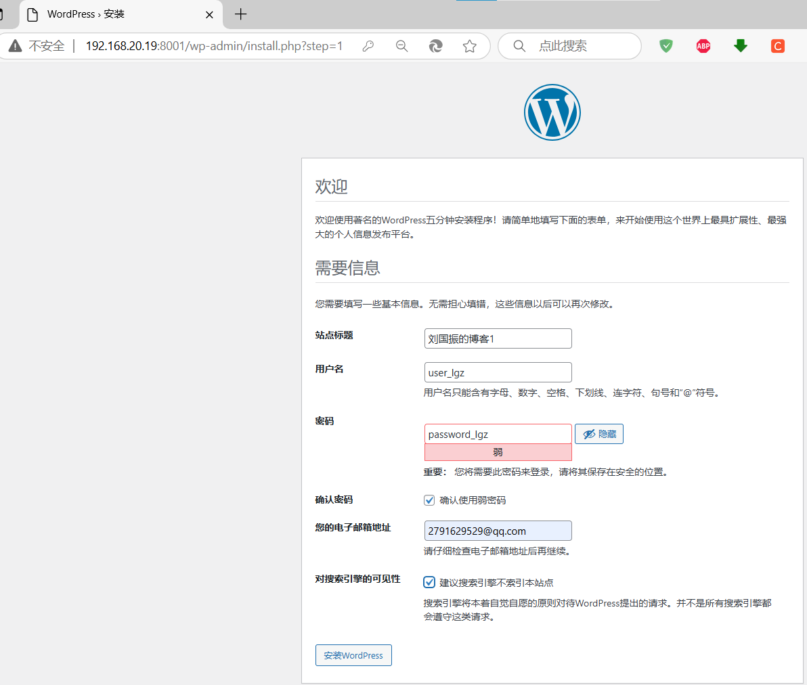807x685 pixels.
Task: Bookmark page with the star icon
Action: point(469,46)
